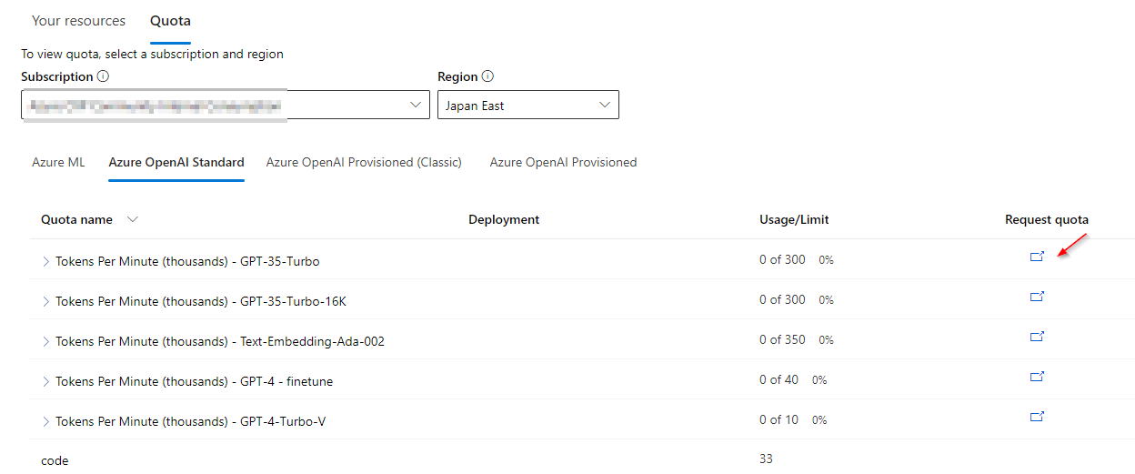Image resolution: width=1135 pixels, height=474 pixels.
Task: Sort by Quota name arrow
Action: (x=133, y=219)
